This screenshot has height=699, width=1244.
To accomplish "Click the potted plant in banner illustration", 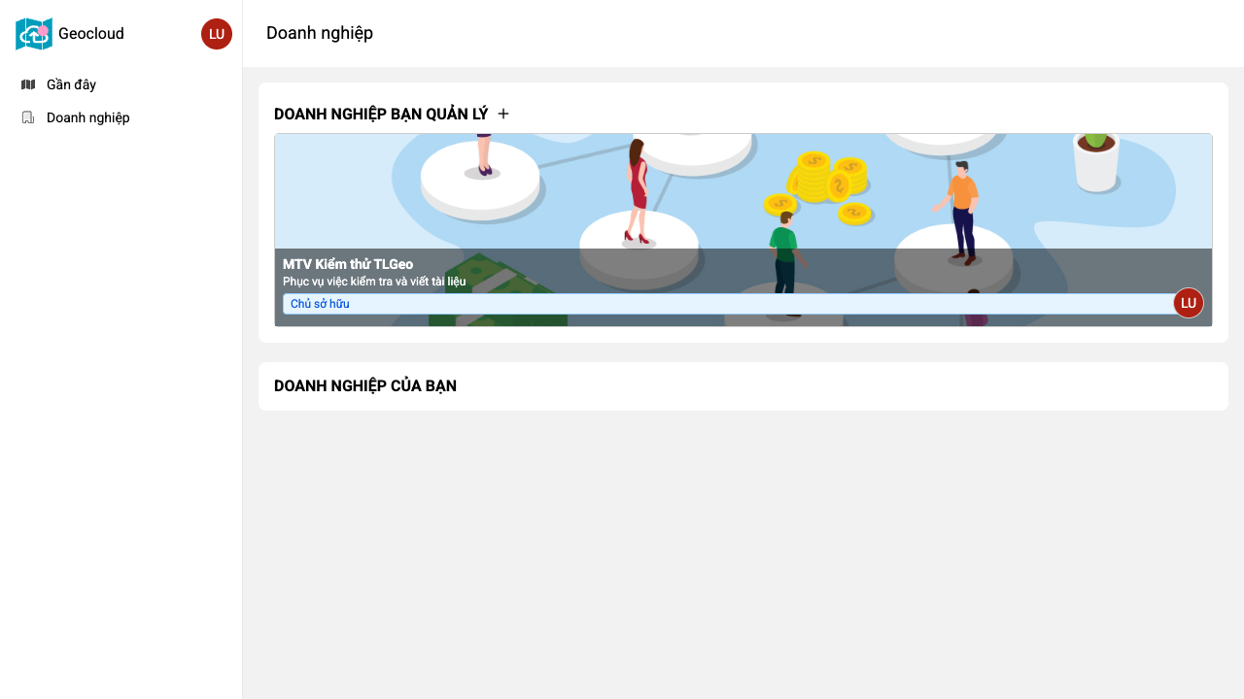I will 1095,160.
